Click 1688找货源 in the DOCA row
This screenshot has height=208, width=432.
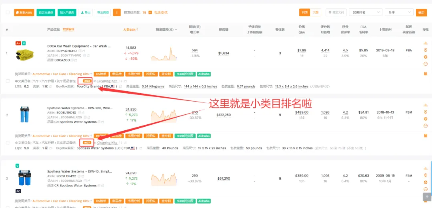(185, 74)
